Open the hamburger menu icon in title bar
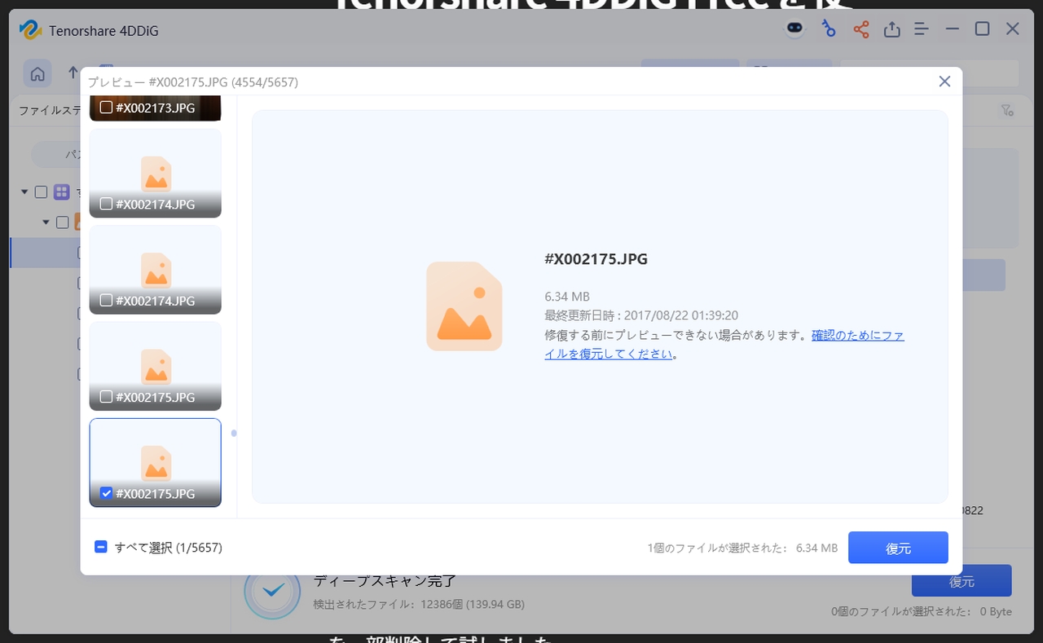The width and height of the screenshot is (1043, 643). point(922,29)
